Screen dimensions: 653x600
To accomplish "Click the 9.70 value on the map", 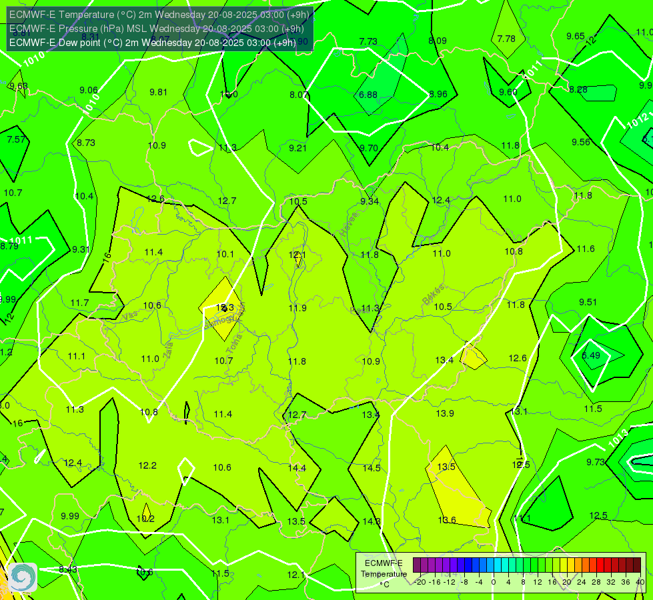I will 369,148.
